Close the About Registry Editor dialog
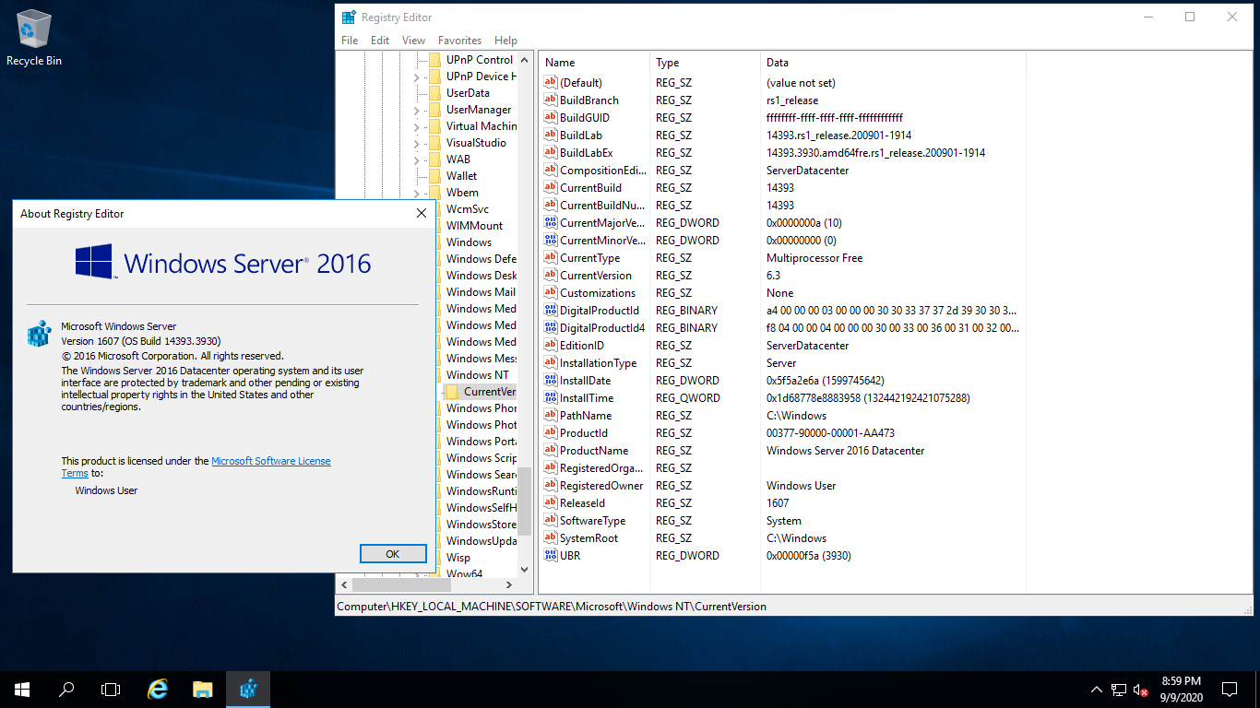1260x708 pixels. click(x=422, y=213)
